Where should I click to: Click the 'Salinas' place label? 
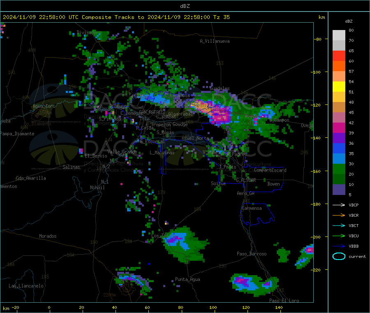tap(71, 167)
